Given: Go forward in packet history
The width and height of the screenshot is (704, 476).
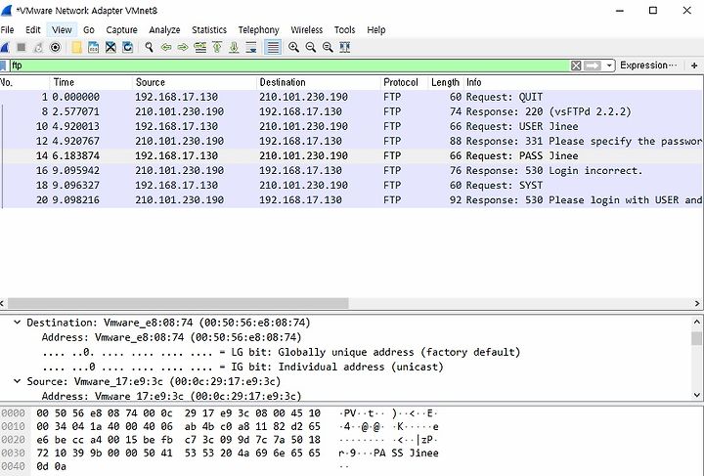Looking at the screenshot, I should (x=183, y=47).
